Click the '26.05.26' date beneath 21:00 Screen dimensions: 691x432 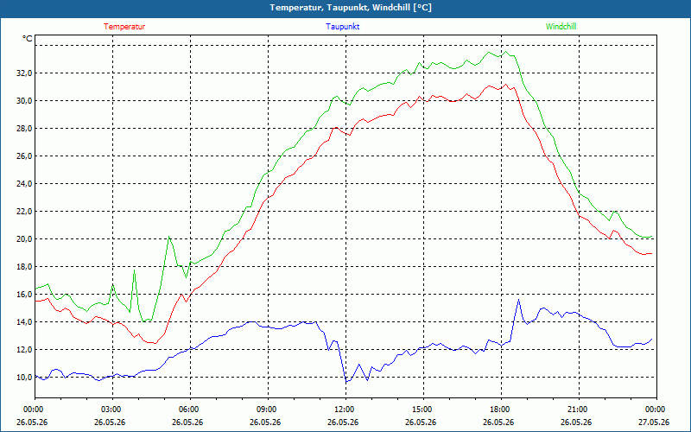coord(576,422)
